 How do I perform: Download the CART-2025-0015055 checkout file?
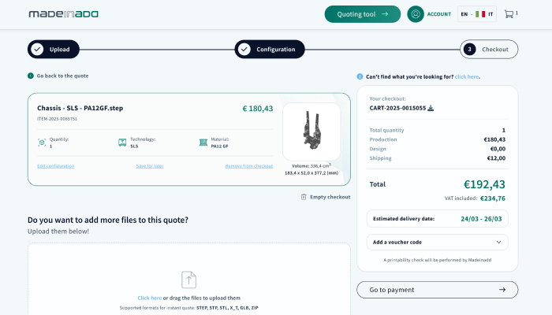[x=431, y=108]
